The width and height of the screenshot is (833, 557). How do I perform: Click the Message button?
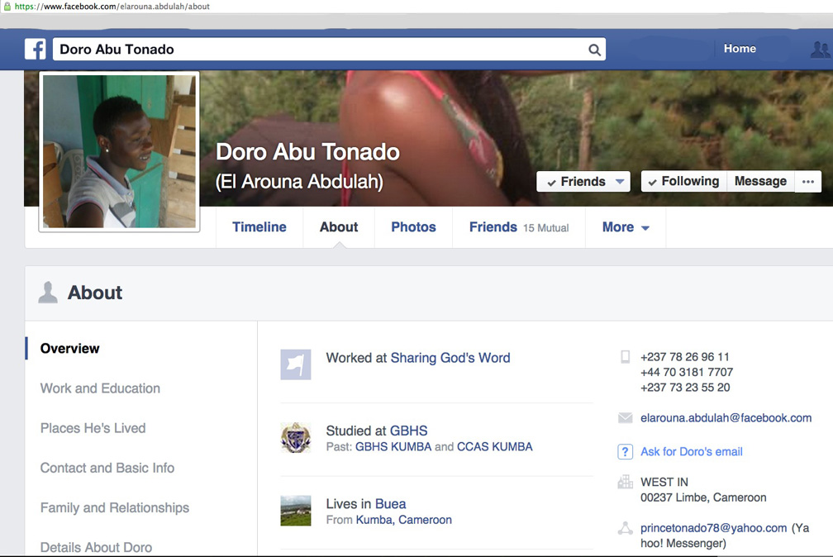pyautogui.click(x=760, y=182)
